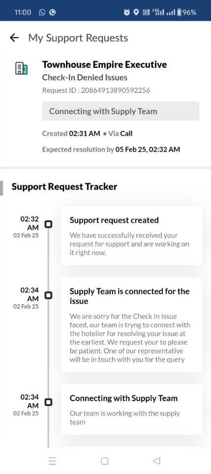Select the Supply Team is connected timeline marker
Screen dimensions: 211x474
(x=48, y=295)
